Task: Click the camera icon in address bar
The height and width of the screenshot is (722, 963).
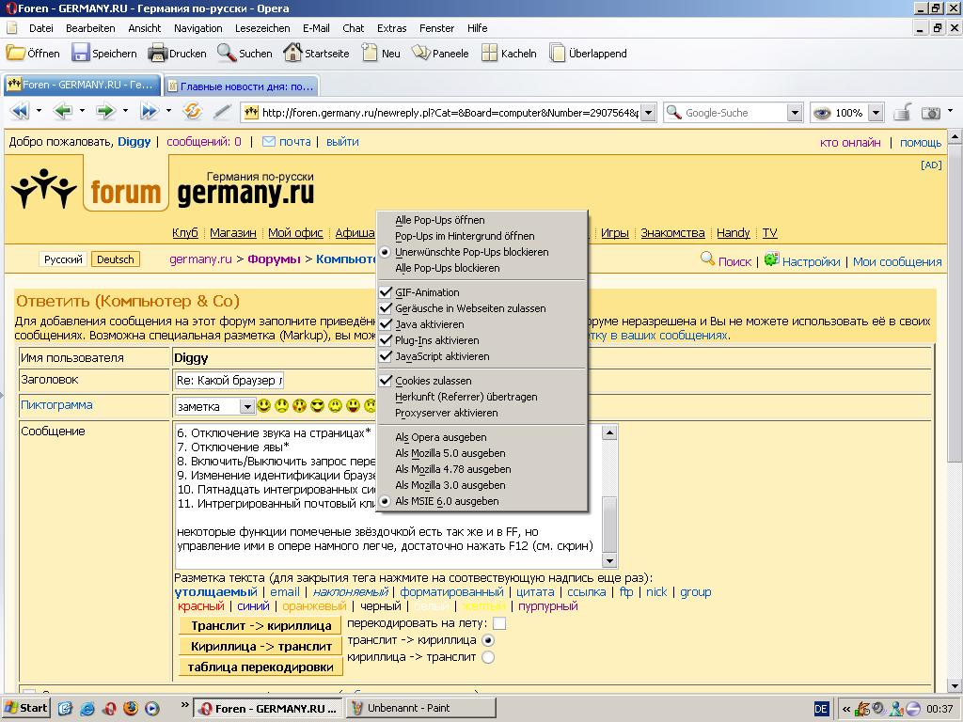Action: click(x=931, y=113)
